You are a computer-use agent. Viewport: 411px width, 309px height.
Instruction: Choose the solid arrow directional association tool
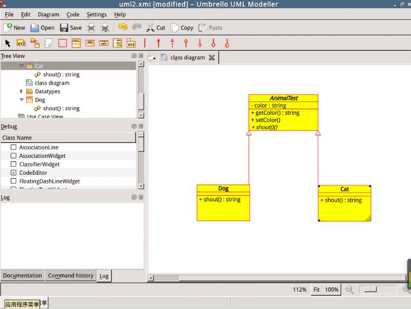[159, 43]
